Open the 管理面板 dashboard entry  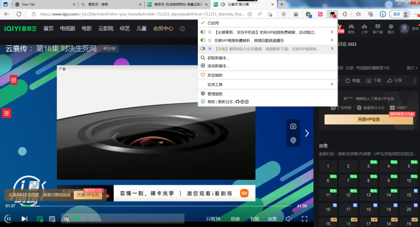coord(215,94)
